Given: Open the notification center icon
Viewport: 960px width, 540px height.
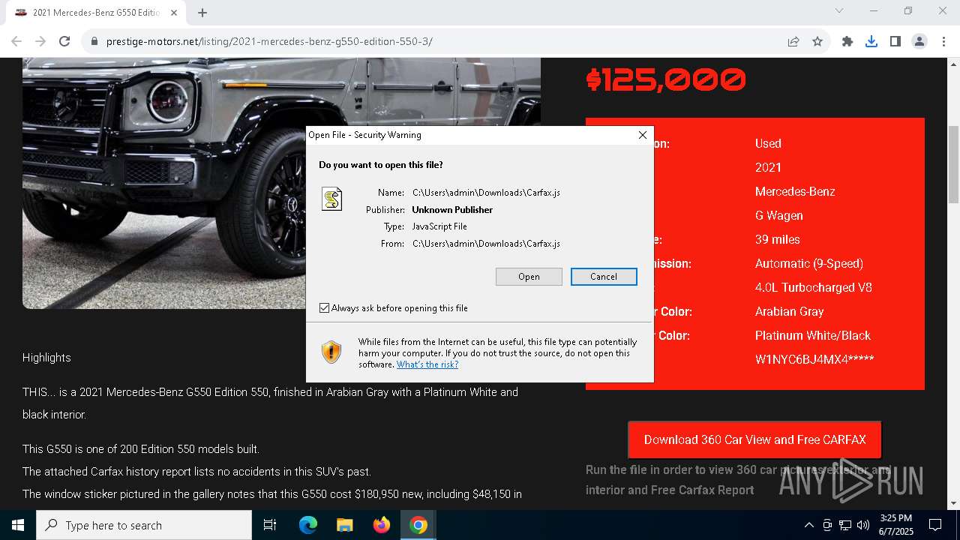Looking at the screenshot, I should [x=935, y=525].
